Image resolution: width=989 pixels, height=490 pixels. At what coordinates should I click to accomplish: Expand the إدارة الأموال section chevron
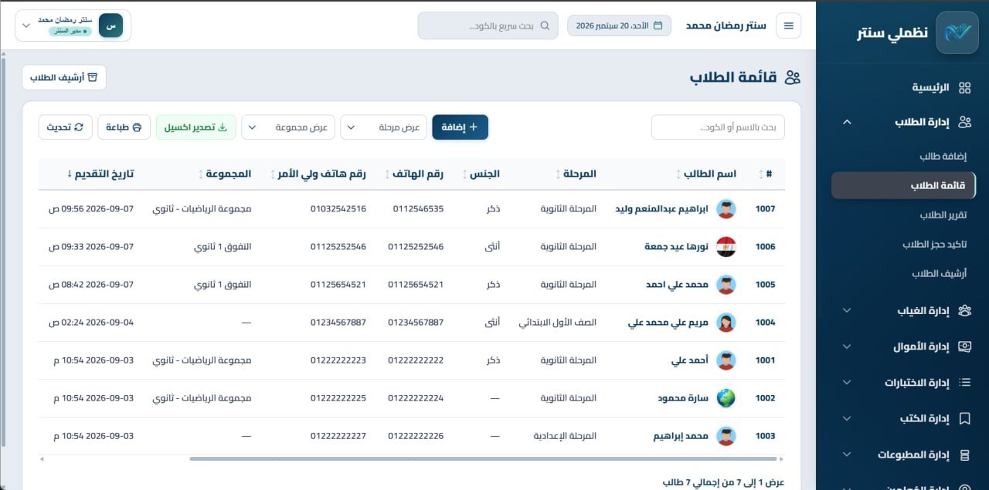pos(847,346)
